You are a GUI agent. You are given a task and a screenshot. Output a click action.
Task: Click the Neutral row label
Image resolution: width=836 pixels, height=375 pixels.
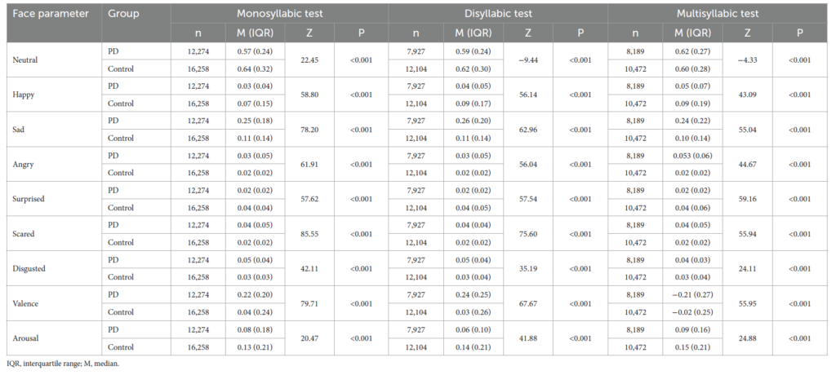29,60
